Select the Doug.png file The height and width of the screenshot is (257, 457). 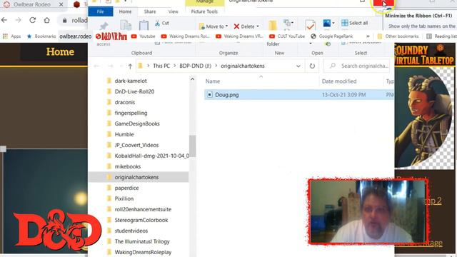[298, 95]
